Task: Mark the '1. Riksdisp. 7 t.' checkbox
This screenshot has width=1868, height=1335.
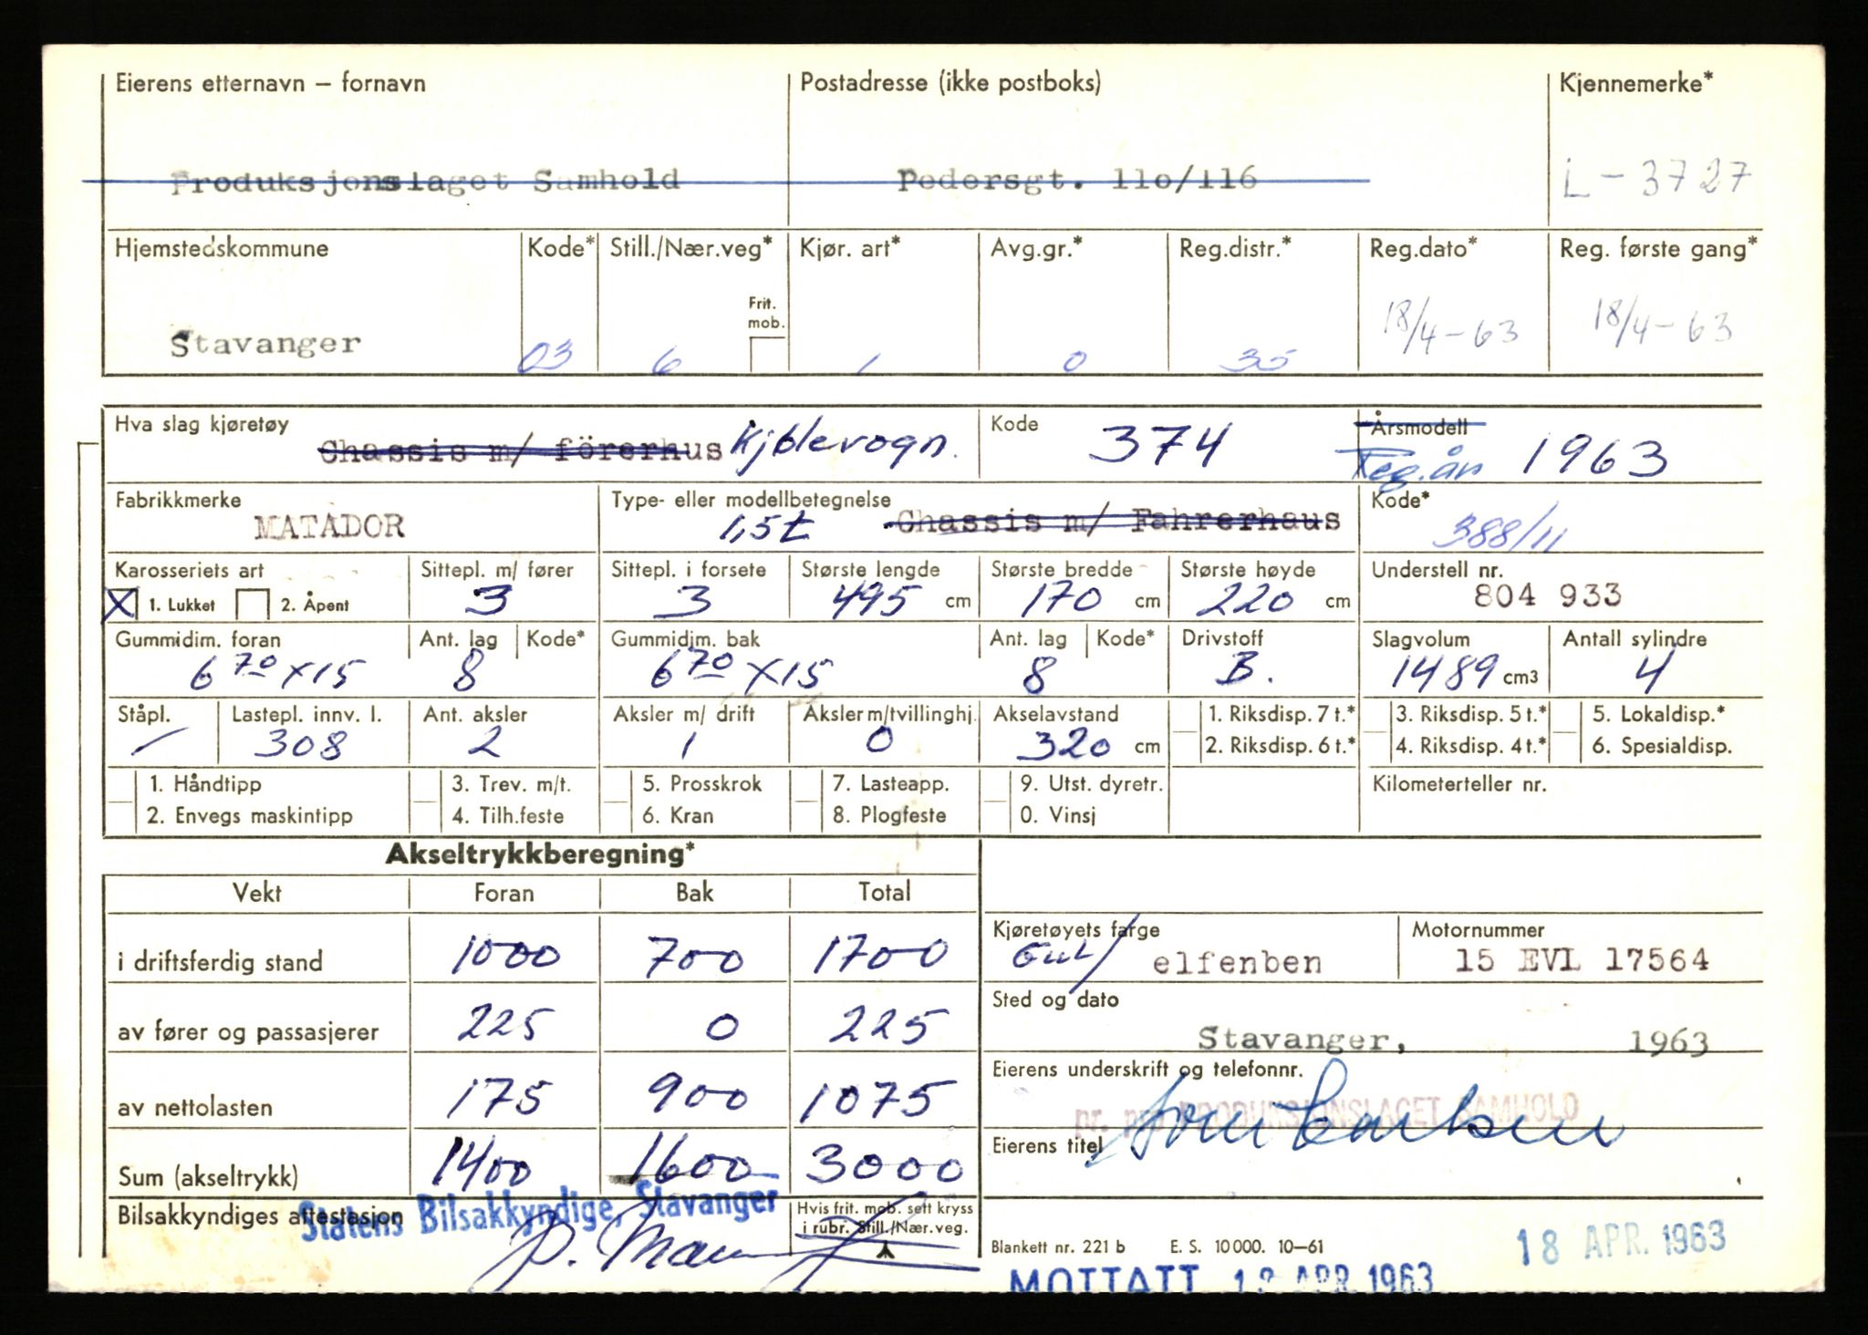Action: pos(1184,716)
